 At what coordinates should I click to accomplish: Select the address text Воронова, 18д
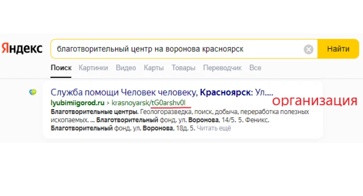tap(166, 128)
